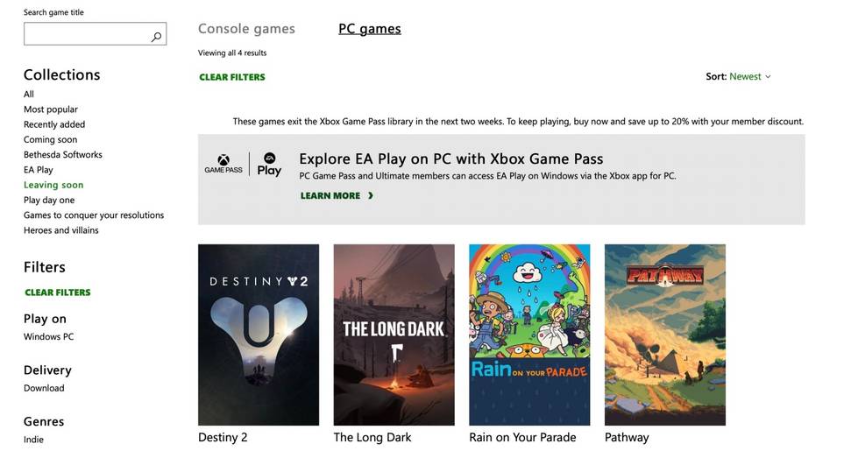Image resolution: width=844 pixels, height=451 pixels.
Task: Click the Xbox Game Pass logo
Action: 223,164
